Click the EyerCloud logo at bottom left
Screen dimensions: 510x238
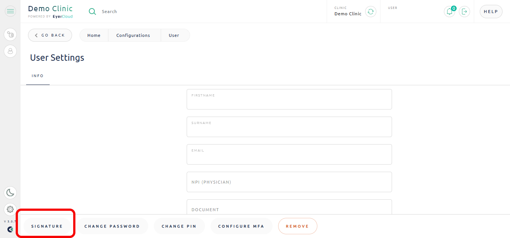(10, 229)
